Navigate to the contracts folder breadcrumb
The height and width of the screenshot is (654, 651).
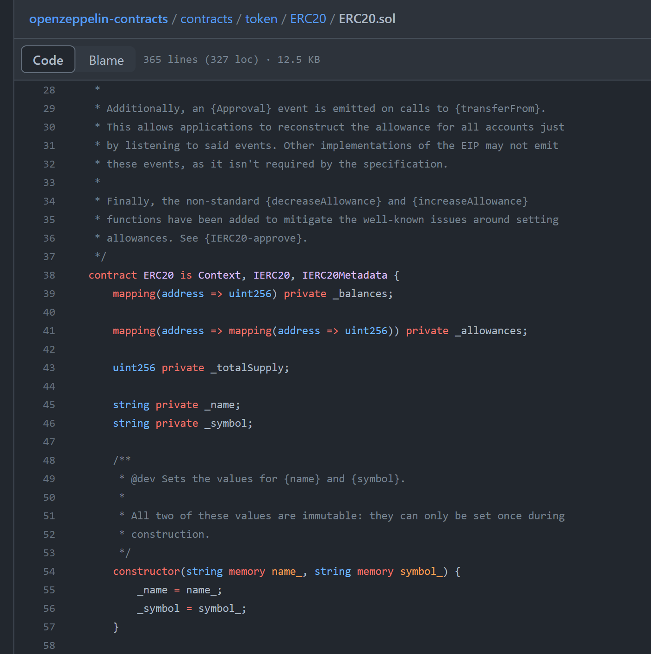[x=206, y=19]
